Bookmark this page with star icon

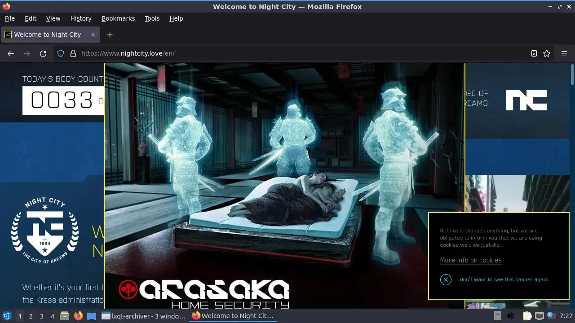click(547, 53)
